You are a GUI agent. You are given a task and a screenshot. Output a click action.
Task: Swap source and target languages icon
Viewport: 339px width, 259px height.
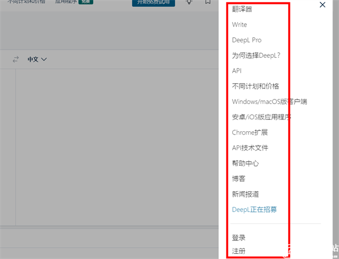(16, 59)
